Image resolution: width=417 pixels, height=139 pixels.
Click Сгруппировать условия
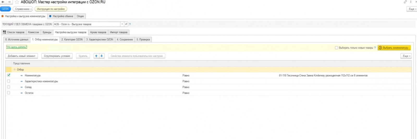click(x=57, y=56)
